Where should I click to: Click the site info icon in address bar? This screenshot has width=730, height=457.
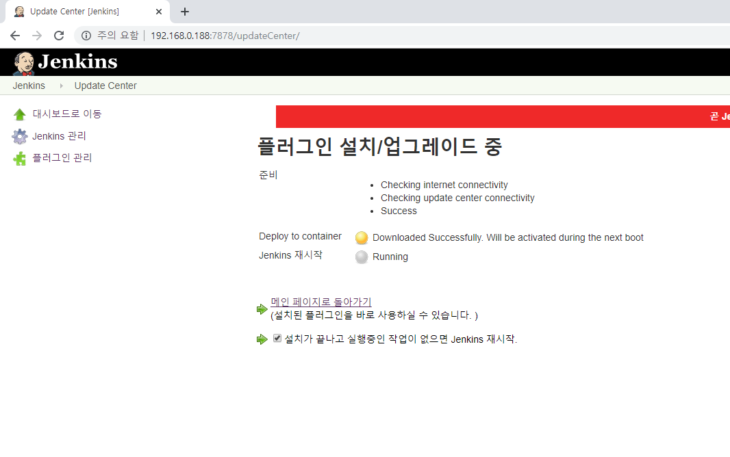point(86,36)
